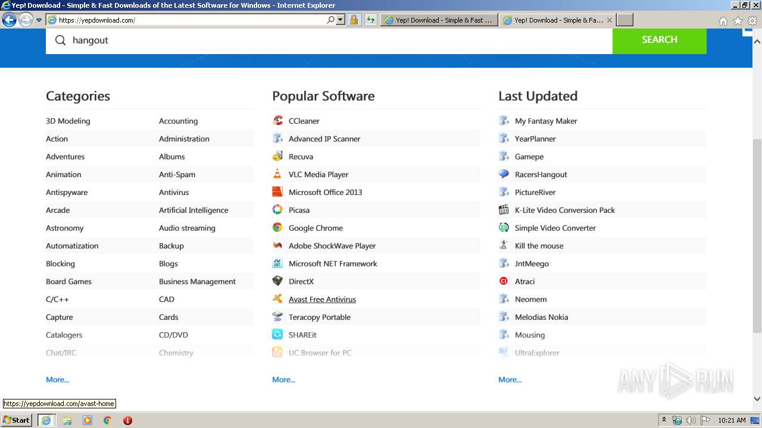Image resolution: width=762 pixels, height=428 pixels.
Task: Open the Tools gear icon
Action: (752, 20)
